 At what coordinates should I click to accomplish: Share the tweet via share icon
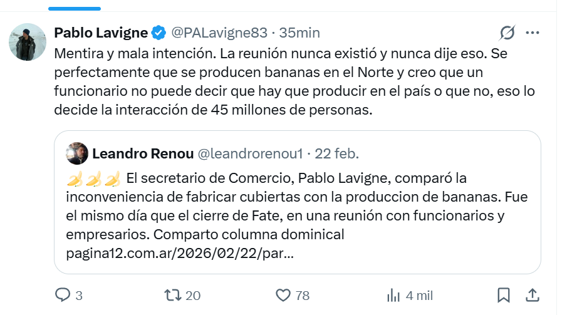[x=532, y=295]
